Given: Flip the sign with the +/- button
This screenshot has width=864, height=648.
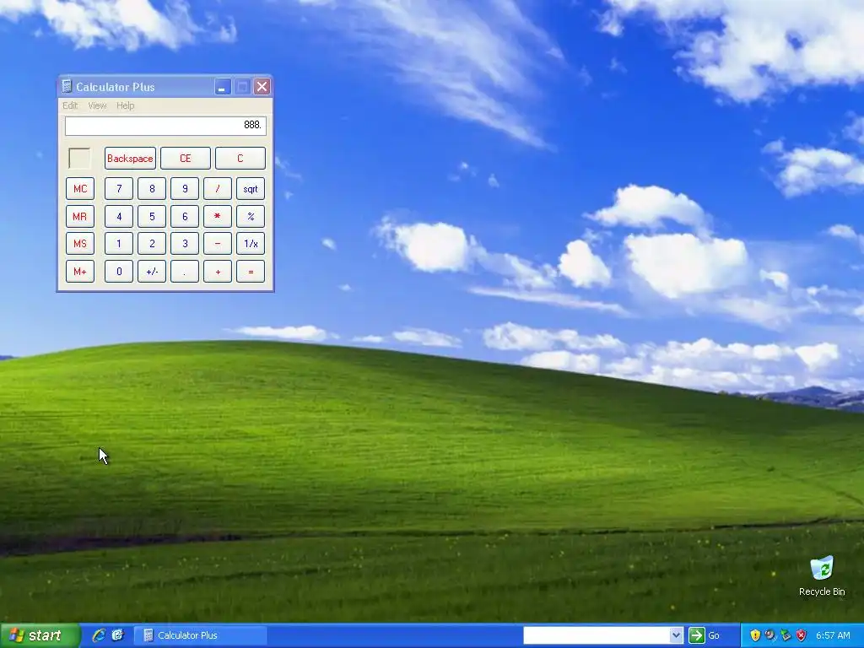Looking at the screenshot, I should click(152, 271).
